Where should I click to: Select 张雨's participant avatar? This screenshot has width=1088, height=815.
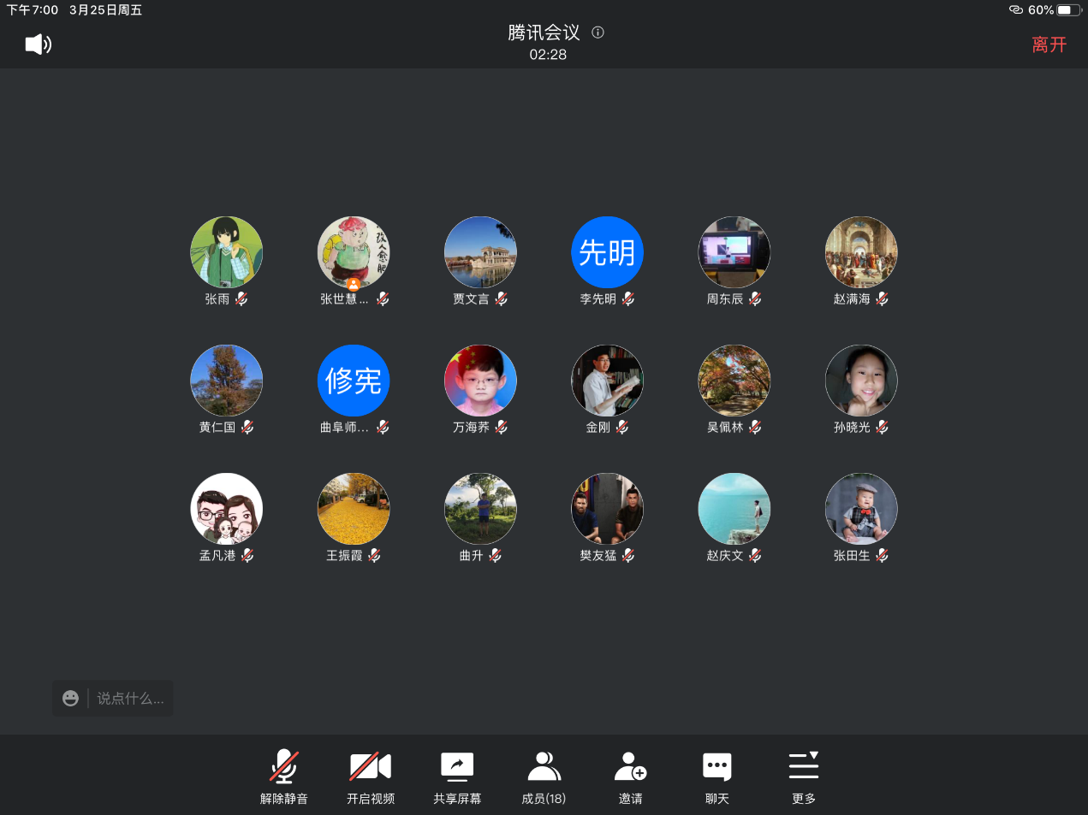pyautogui.click(x=226, y=252)
